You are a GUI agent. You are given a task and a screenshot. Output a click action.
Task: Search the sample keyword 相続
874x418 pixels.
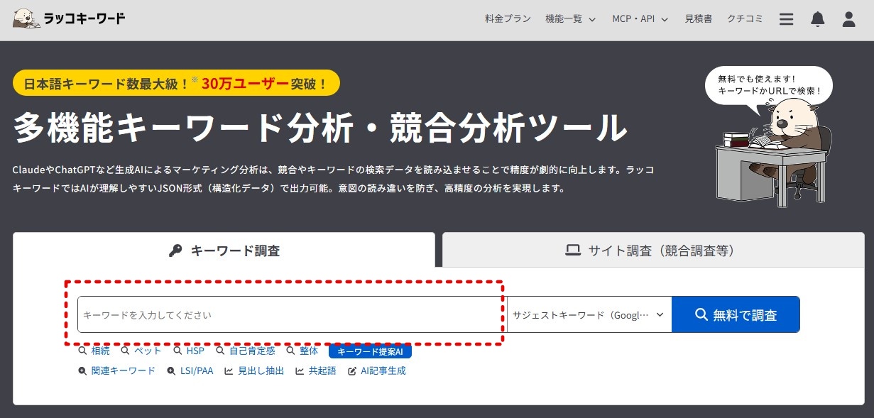(94, 351)
